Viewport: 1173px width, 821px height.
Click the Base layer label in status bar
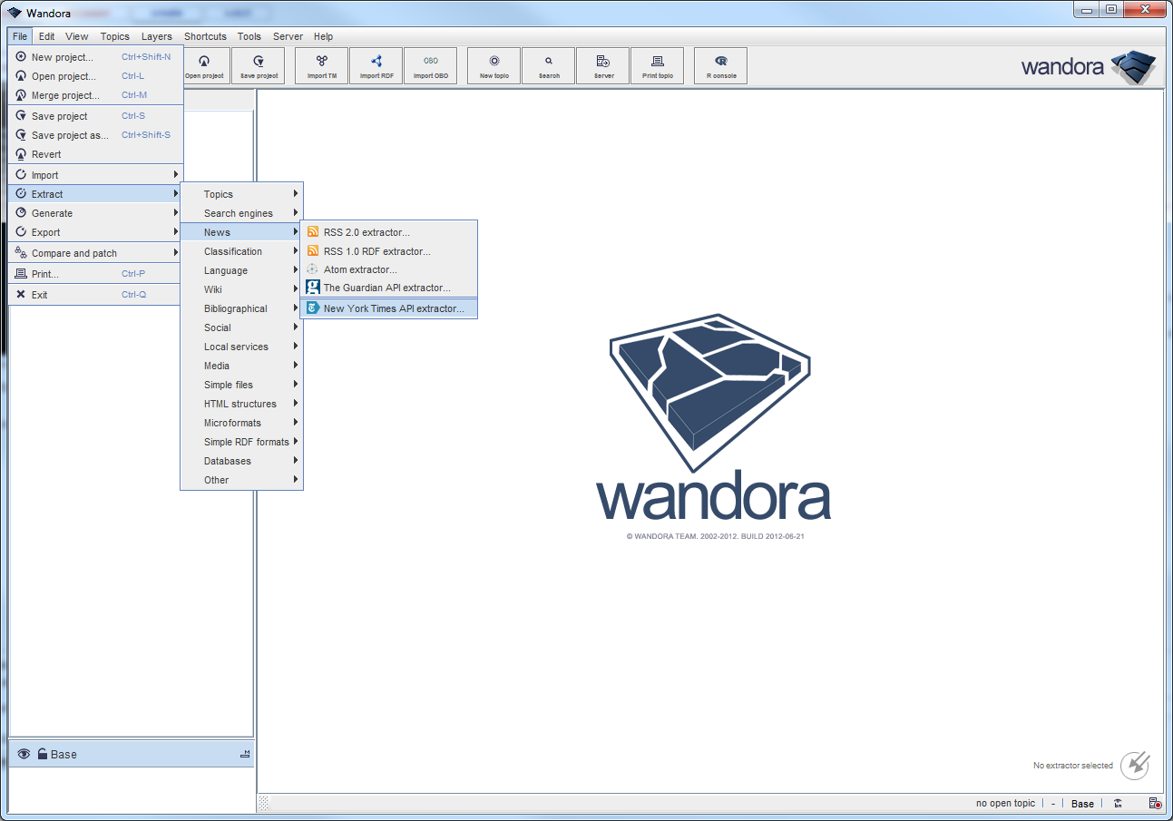click(1082, 804)
